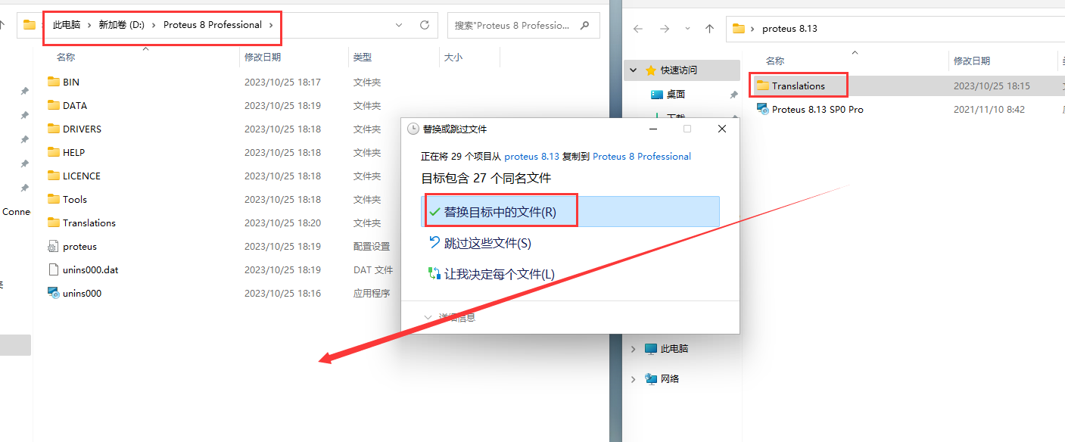Click the folder icon in left address bar

30,25
